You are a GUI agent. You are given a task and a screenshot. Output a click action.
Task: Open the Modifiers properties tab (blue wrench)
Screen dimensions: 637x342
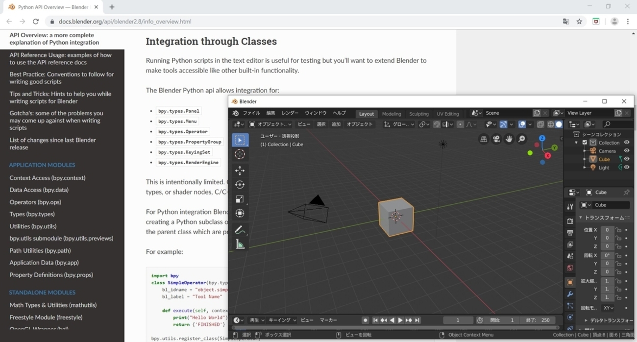(570, 294)
